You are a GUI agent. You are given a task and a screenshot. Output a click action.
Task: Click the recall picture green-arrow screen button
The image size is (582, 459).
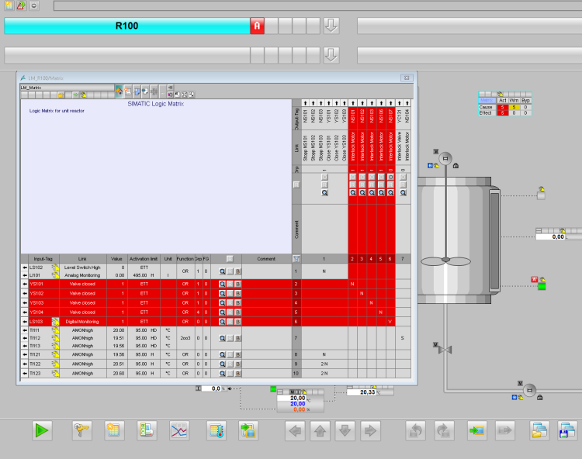tap(477, 430)
